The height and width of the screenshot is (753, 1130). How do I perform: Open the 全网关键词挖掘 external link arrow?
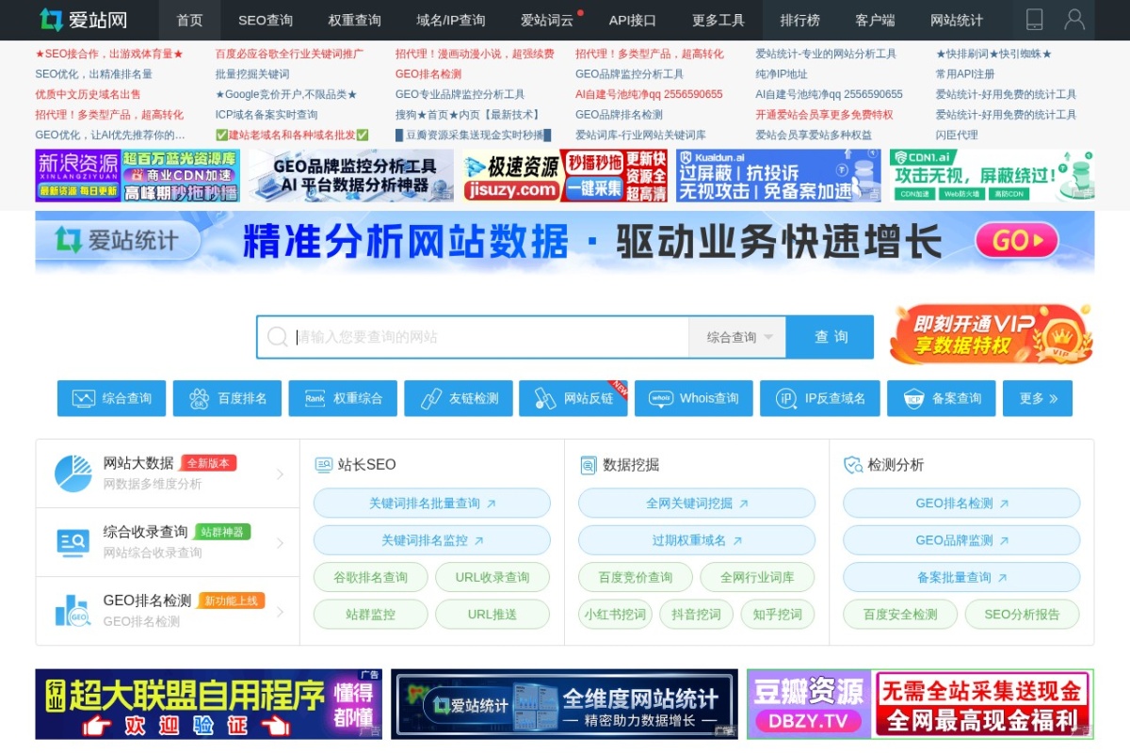(x=743, y=504)
